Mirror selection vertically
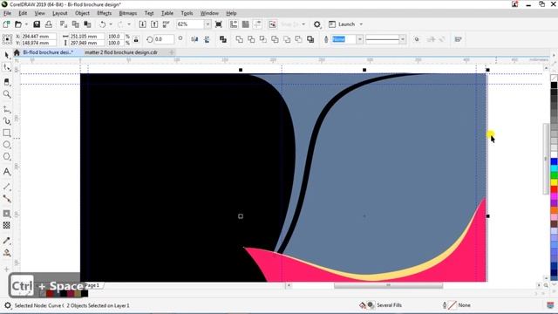The width and height of the screenshot is (558, 314). click(x=207, y=39)
